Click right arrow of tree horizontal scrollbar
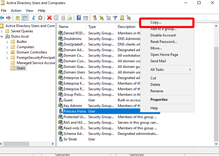 click(53, 144)
